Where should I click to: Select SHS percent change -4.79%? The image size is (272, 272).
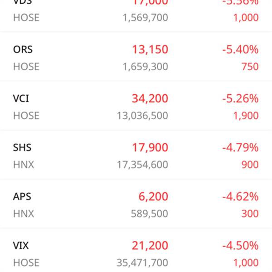click(240, 147)
